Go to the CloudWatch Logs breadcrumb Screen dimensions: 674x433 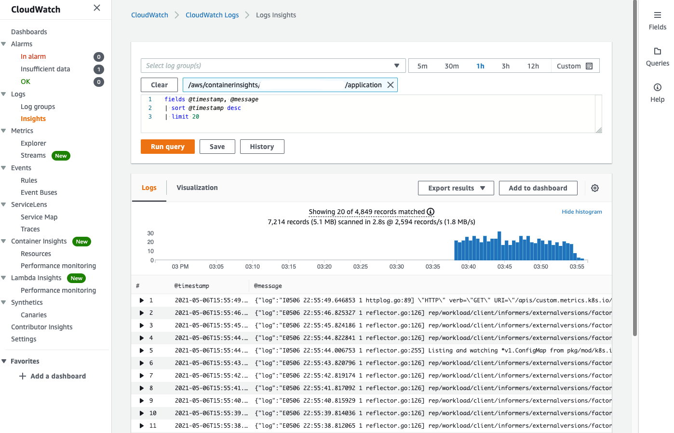tap(212, 15)
